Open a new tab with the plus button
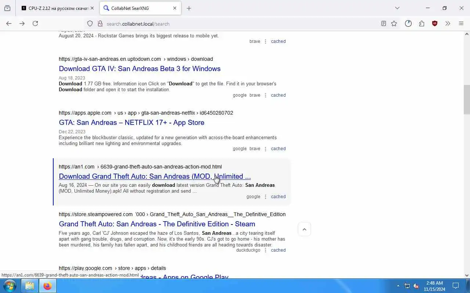Viewport: 470px width, 293px height. (x=189, y=8)
